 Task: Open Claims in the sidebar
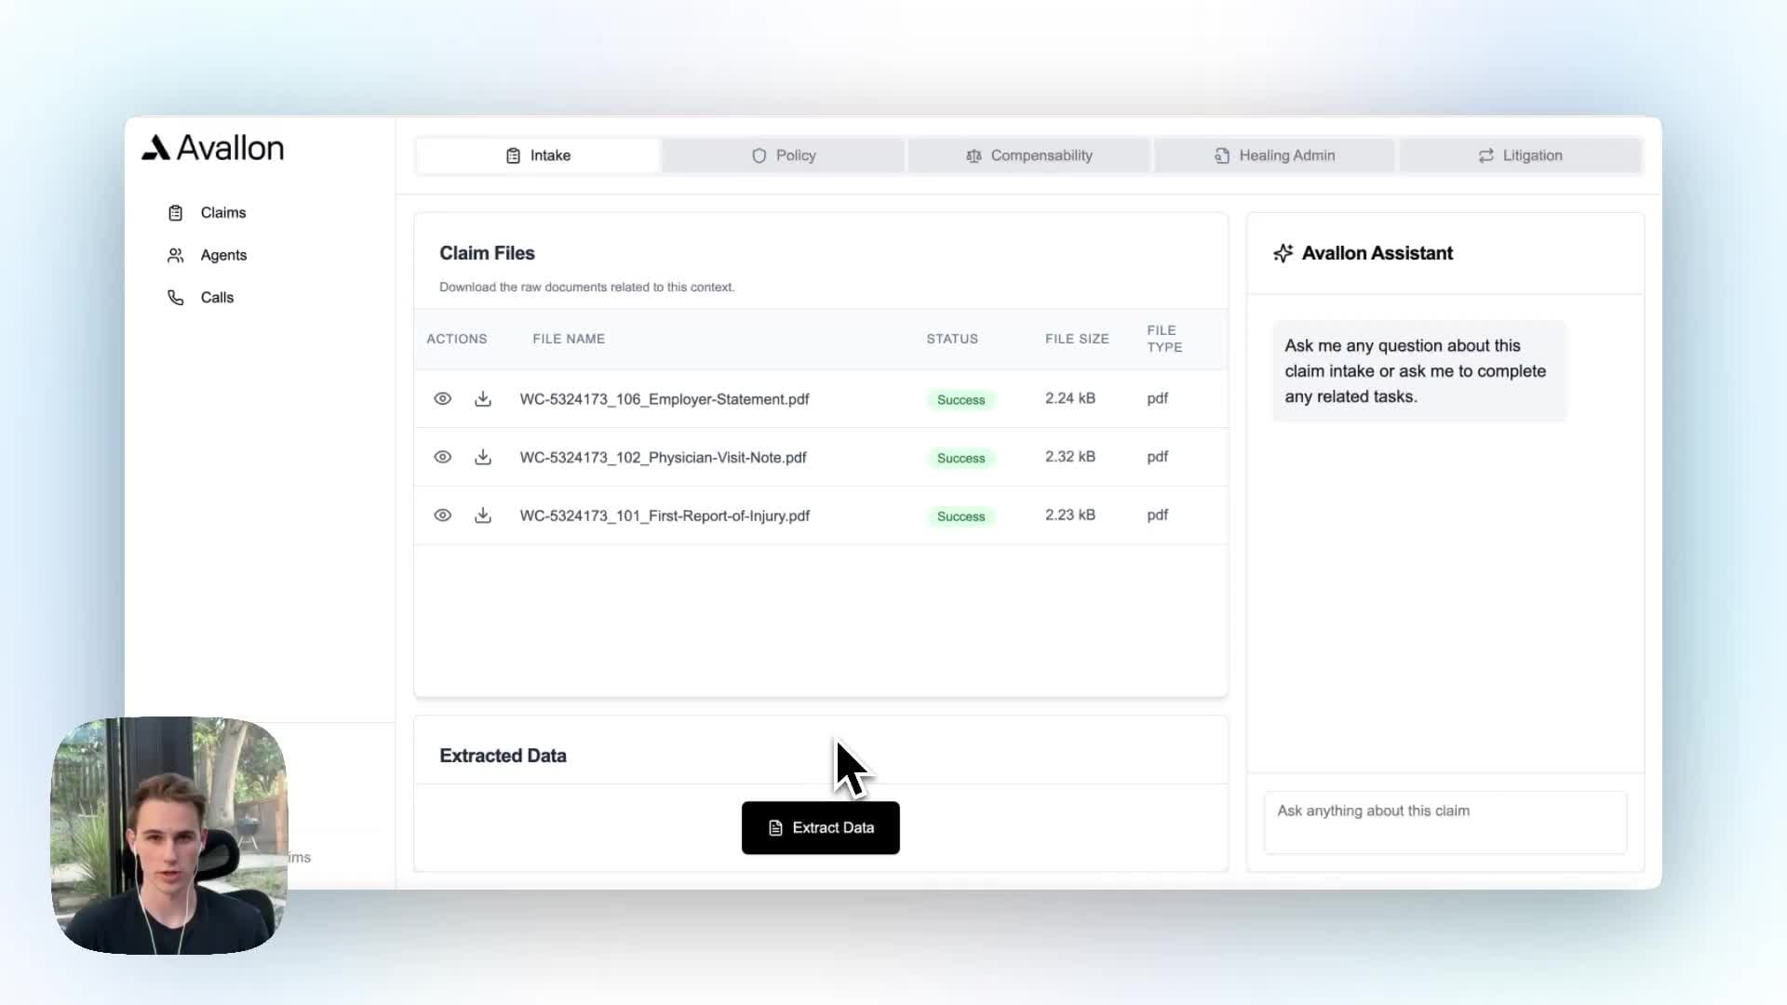[222, 213]
